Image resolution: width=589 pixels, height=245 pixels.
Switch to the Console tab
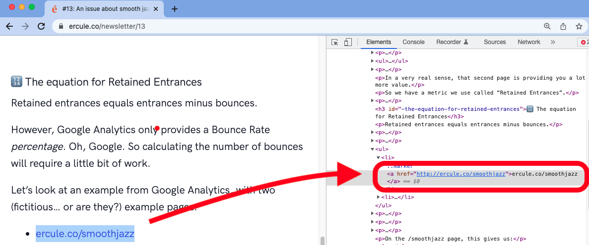tap(413, 42)
